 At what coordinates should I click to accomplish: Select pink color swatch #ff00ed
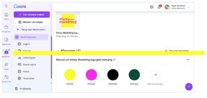click(91, 75)
